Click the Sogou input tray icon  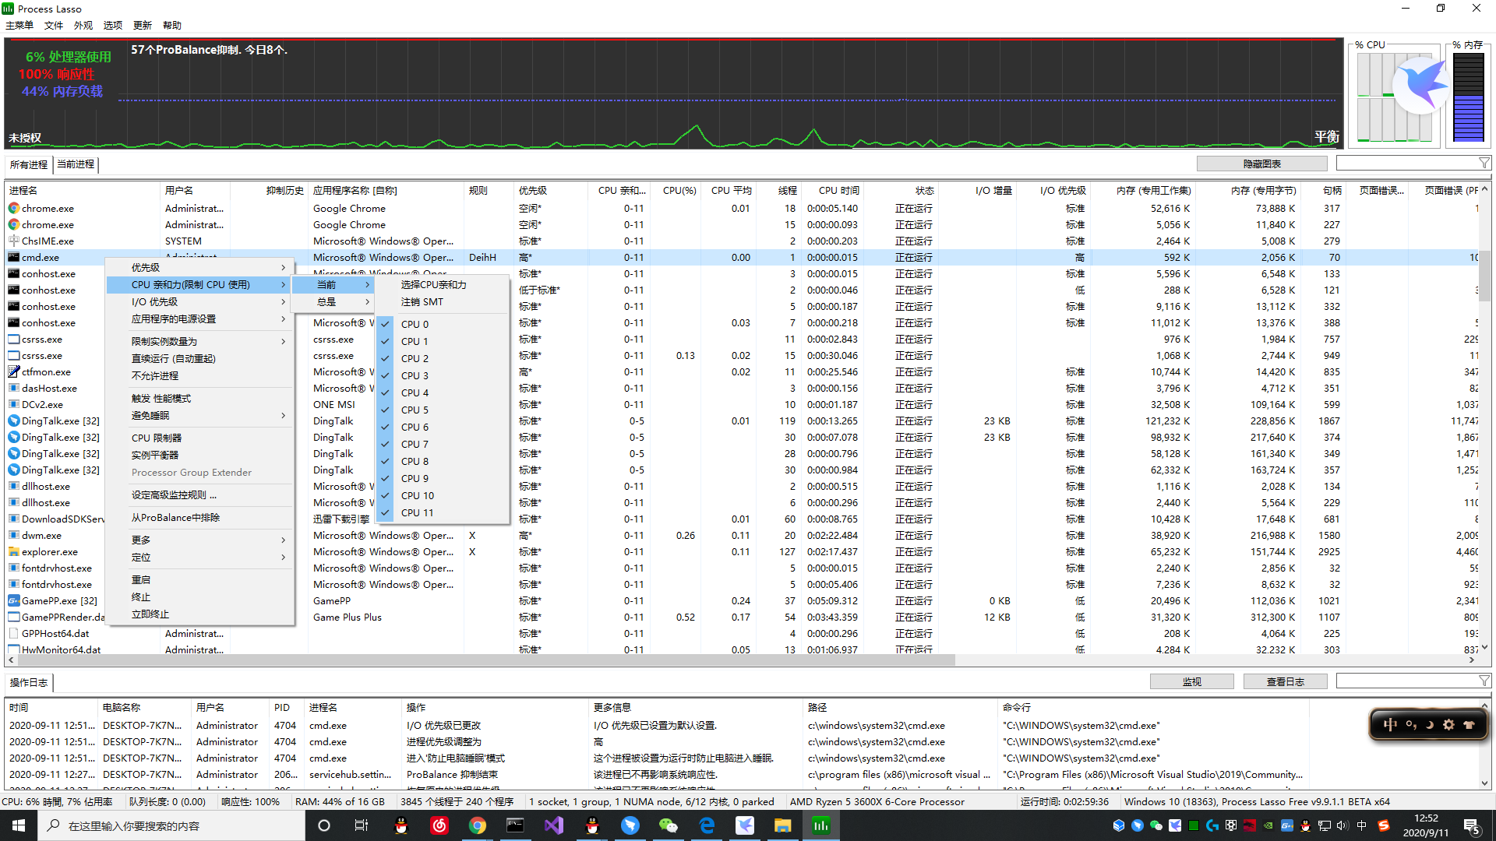[x=1383, y=825]
